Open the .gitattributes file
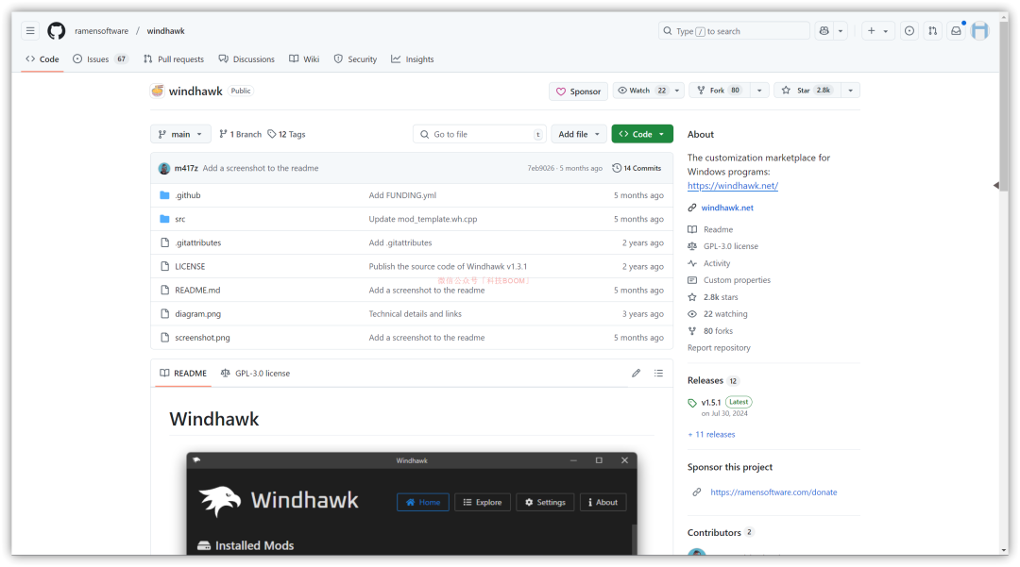This screenshot has height=567, width=1020. pyautogui.click(x=197, y=242)
